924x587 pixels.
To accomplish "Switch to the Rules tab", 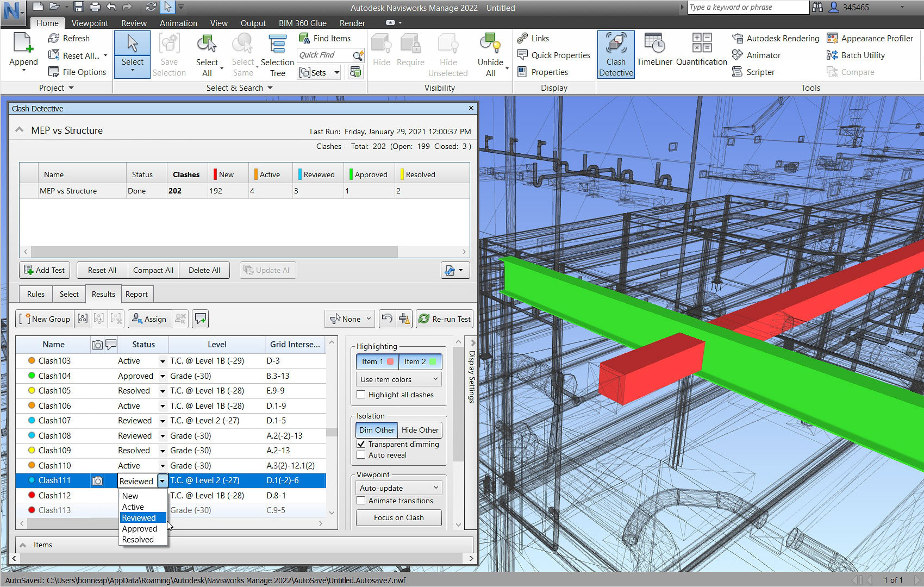I will (x=36, y=294).
